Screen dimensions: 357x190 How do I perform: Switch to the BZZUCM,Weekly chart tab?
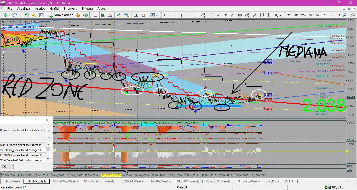[132, 181]
